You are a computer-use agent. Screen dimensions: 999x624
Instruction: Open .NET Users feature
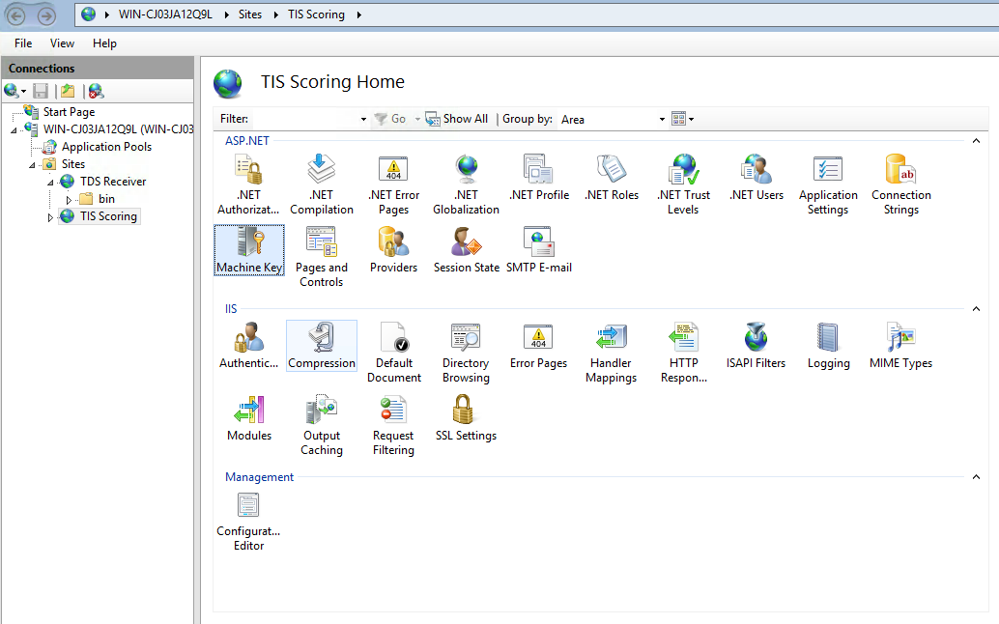pos(756,178)
